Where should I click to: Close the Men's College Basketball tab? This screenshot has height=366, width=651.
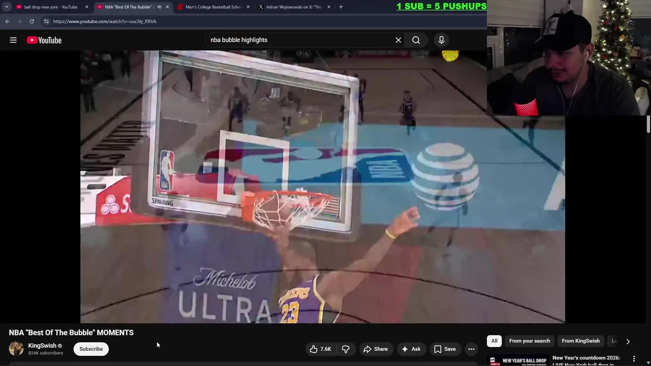248,7
